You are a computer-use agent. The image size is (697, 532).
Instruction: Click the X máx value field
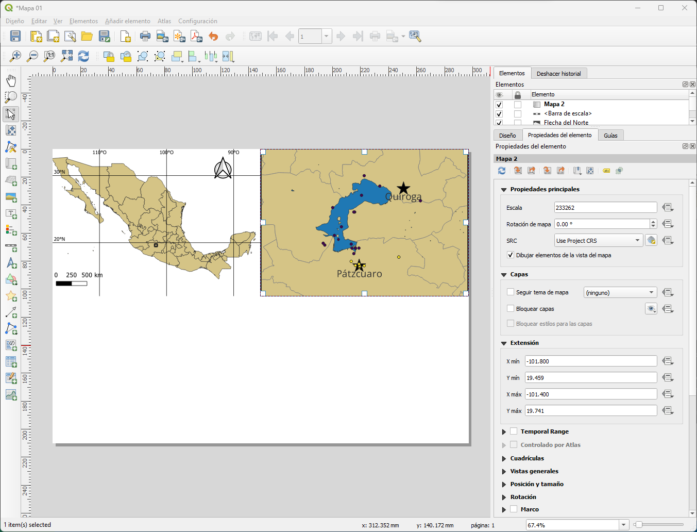[591, 394]
